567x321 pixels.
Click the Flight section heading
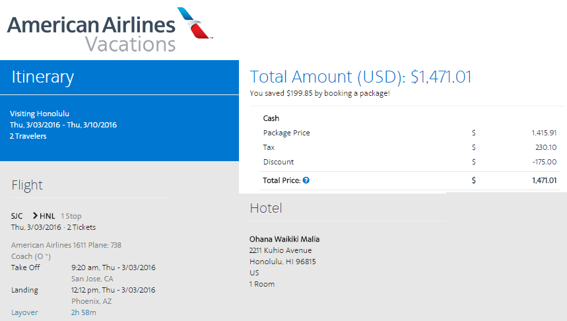click(x=27, y=185)
